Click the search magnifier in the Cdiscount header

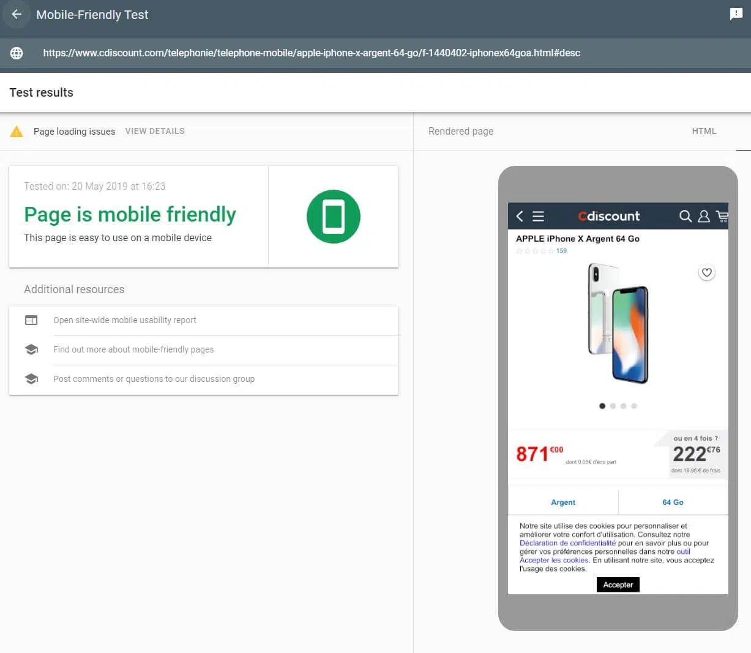pos(686,216)
